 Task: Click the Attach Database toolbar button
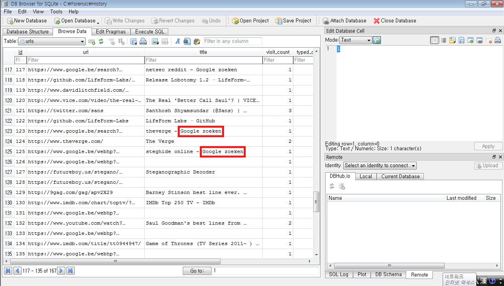coord(344,20)
